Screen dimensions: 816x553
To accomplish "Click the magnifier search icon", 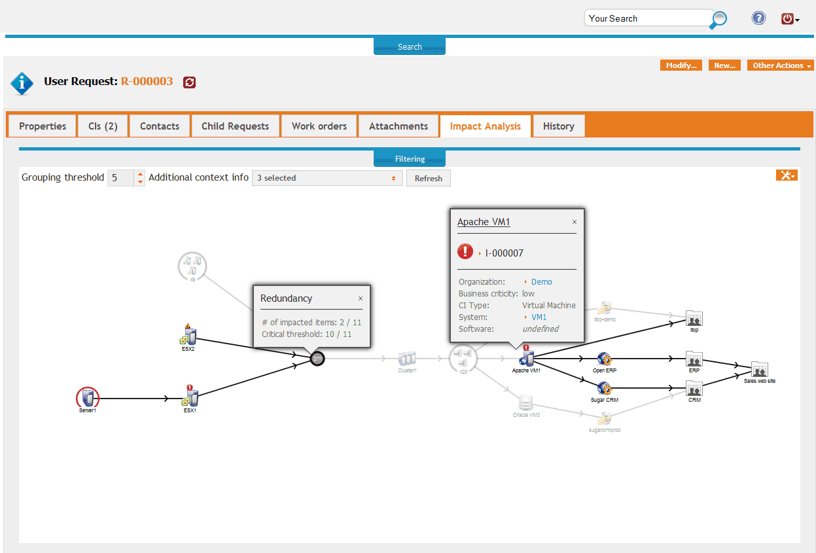I will 718,20.
